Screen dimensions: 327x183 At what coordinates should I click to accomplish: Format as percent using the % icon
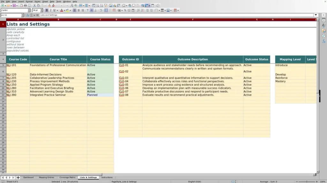point(125,10)
